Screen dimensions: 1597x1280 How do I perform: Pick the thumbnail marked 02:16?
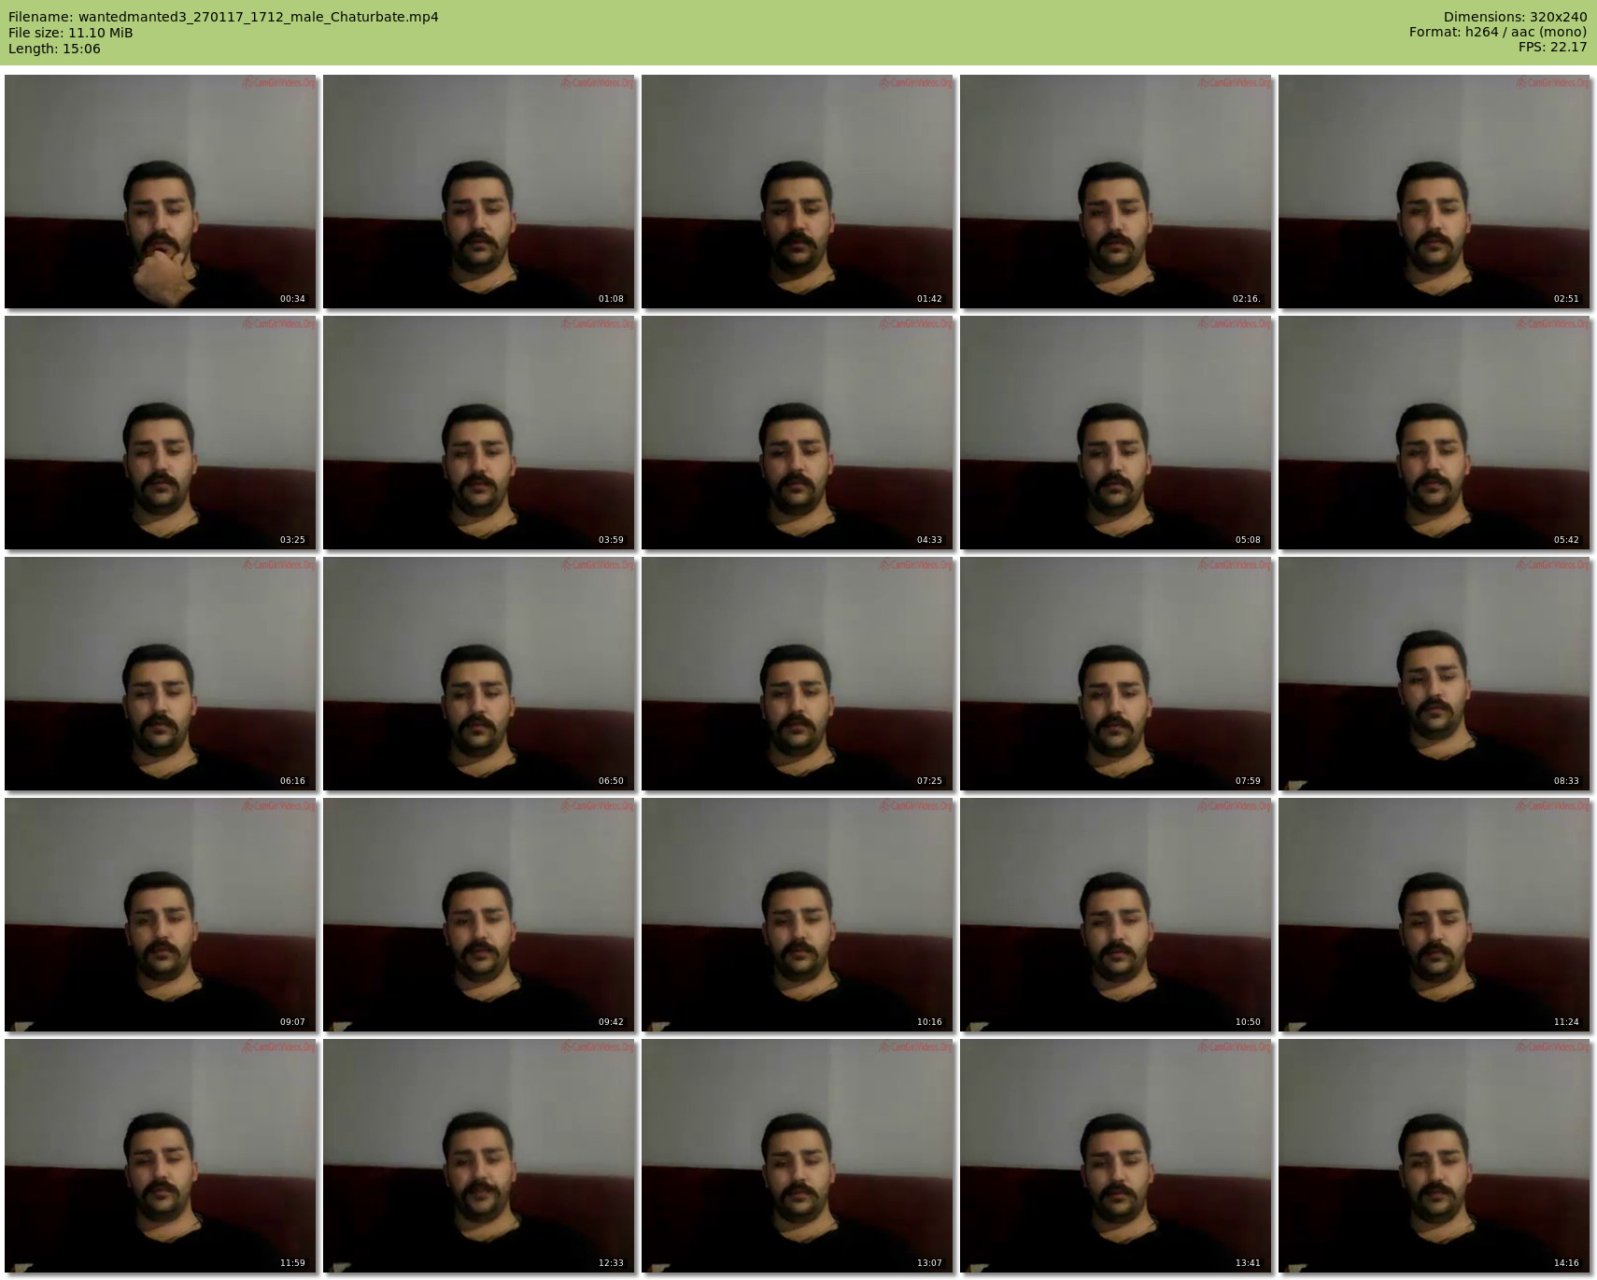pyautogui.click(x=1116, y=192)
